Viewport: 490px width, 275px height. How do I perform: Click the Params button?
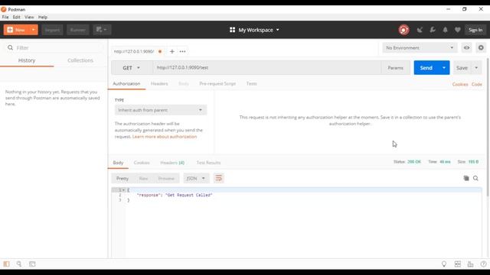[395, 68]
